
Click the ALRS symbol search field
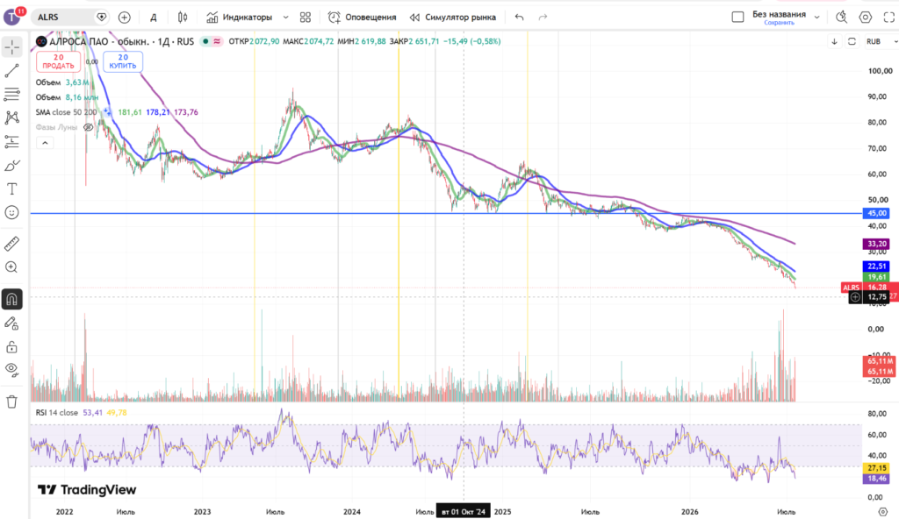coord(63,18)
